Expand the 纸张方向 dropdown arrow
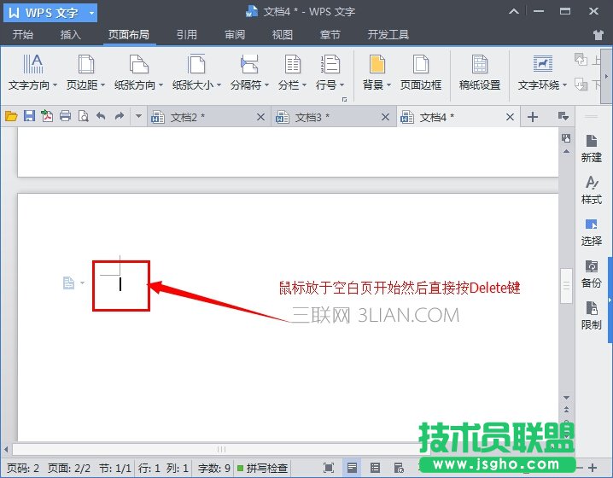Viewport: 613px width, 478px height. point(161,85)
